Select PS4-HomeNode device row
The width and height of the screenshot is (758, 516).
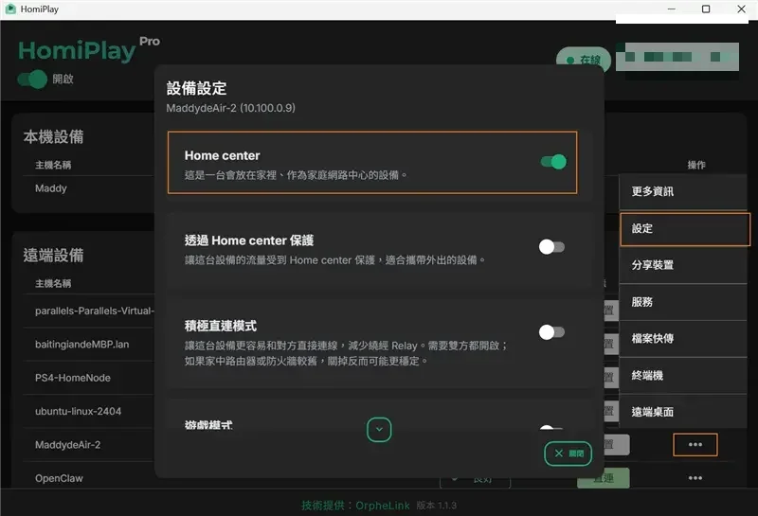[x=73, y=378]
